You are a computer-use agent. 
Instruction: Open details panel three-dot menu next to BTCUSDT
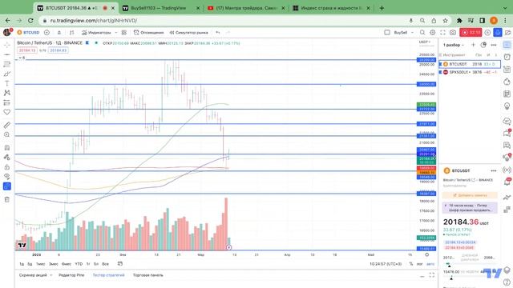click(494, 170)
